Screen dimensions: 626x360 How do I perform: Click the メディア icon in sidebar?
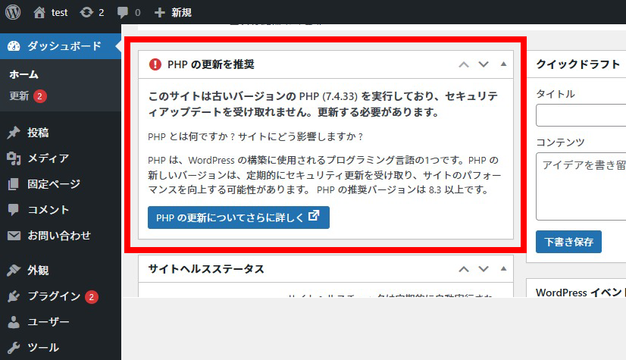click(14, 158)
